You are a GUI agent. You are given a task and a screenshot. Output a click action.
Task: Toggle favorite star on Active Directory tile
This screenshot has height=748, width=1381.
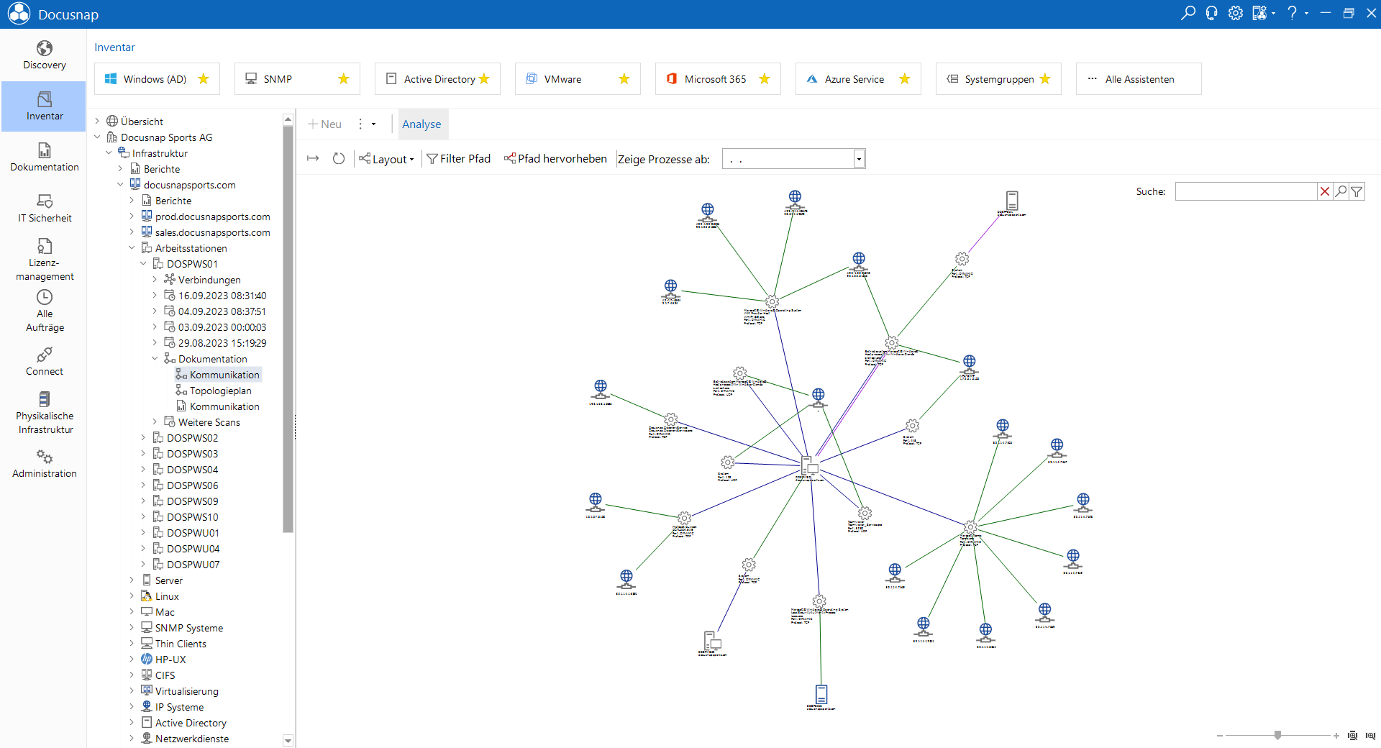point(484,79)
